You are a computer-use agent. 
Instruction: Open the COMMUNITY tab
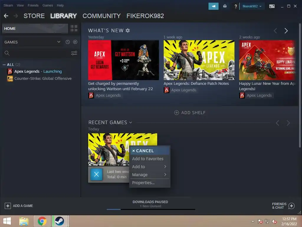pos(101,16)
